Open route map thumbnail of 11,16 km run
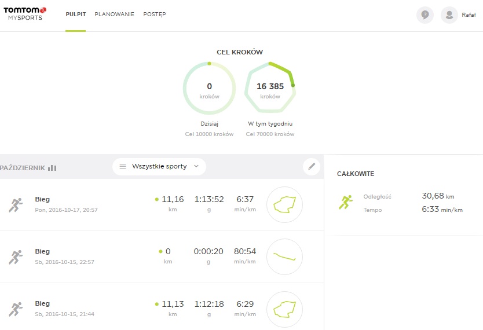 pyautogui.click(x=284, y=204)
